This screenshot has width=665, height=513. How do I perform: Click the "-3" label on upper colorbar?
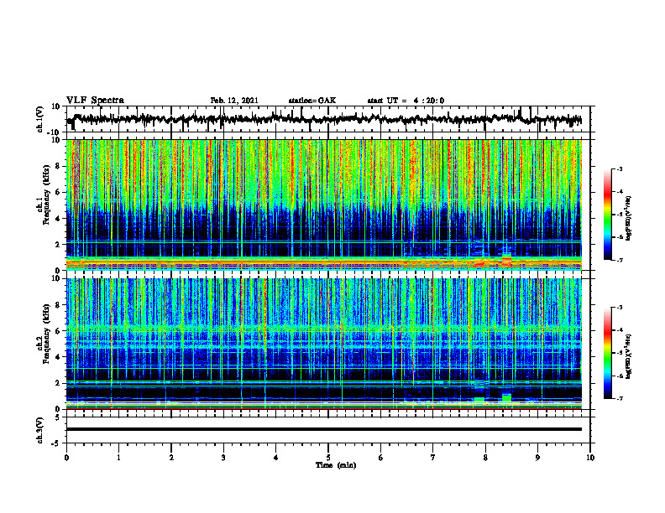[x=620, y=169]
